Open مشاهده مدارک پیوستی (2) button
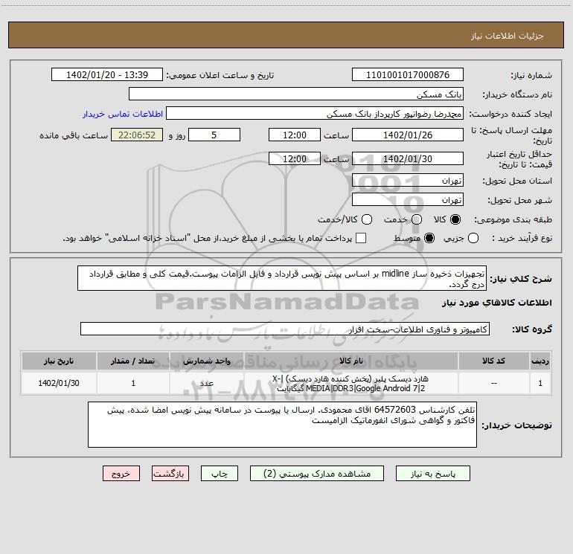 [317, 474]
